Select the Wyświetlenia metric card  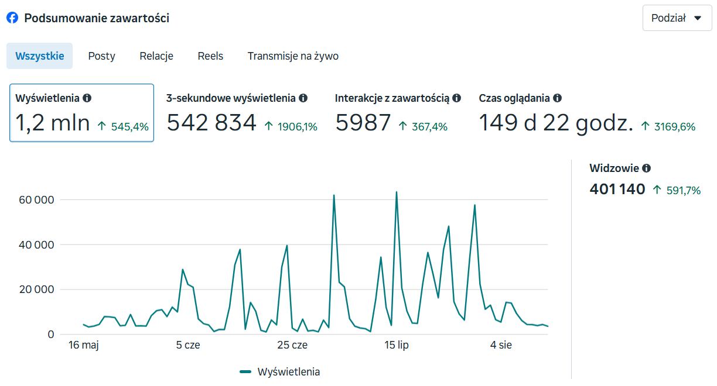click(82, 113)
